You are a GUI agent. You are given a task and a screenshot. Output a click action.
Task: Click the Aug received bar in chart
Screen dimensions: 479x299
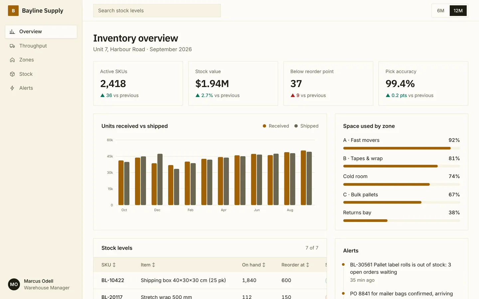[x=287, y=178]
